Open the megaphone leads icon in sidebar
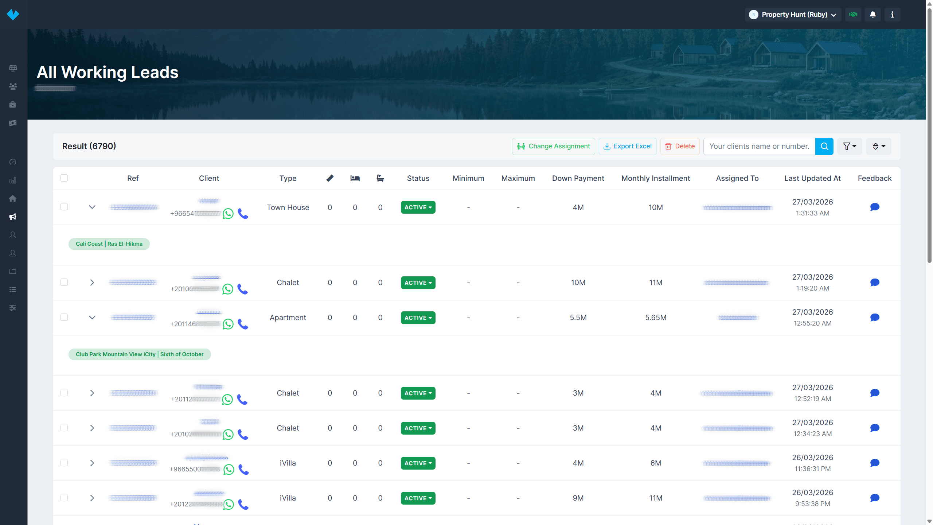Screen dimensions: 933x525 (13, 217)
